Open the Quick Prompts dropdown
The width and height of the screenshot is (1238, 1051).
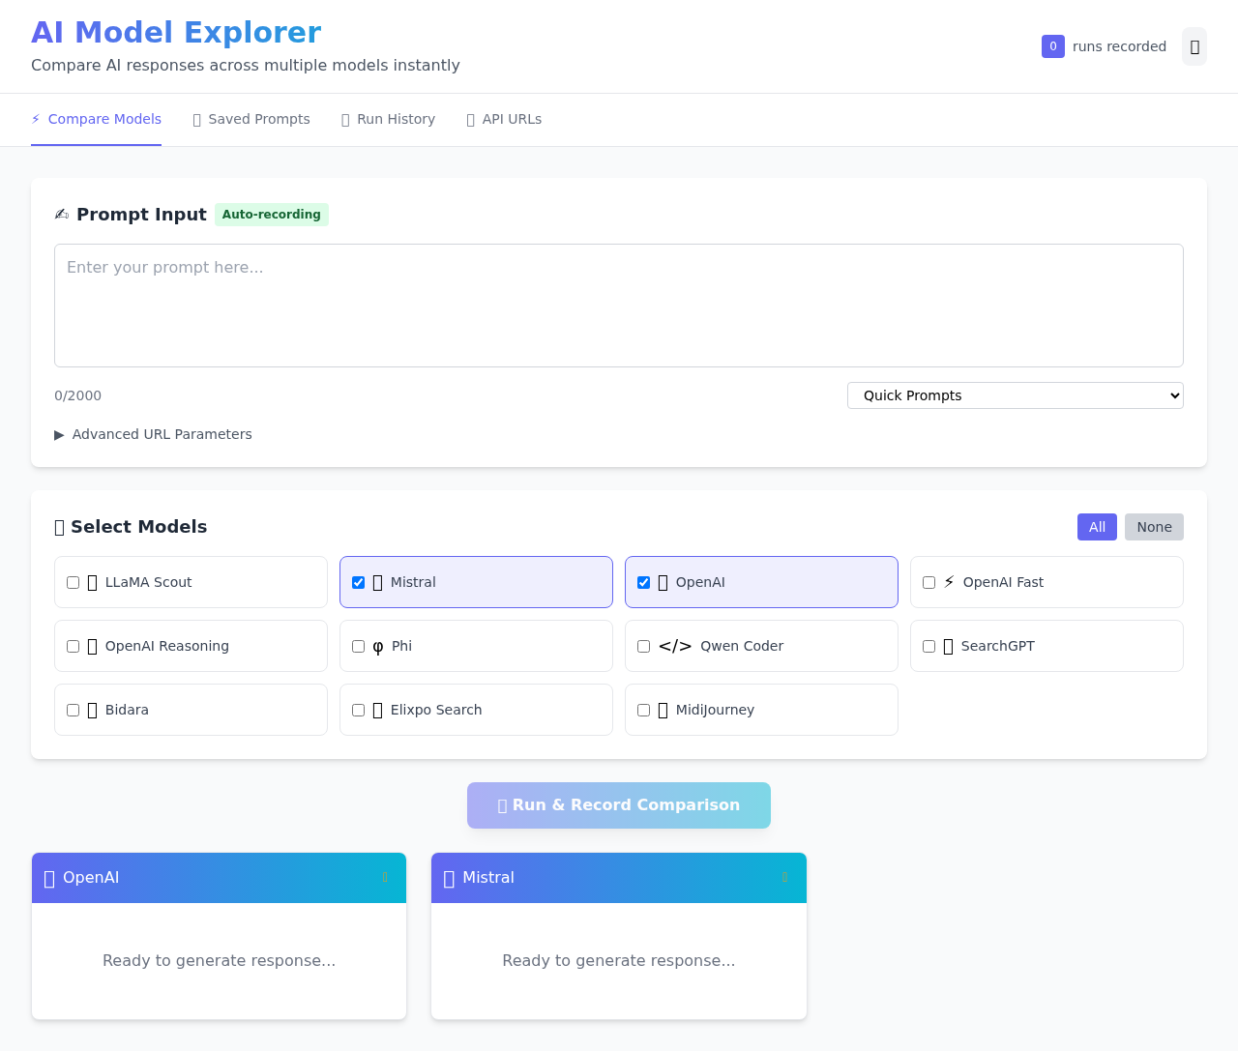(x=1015, y=395)
